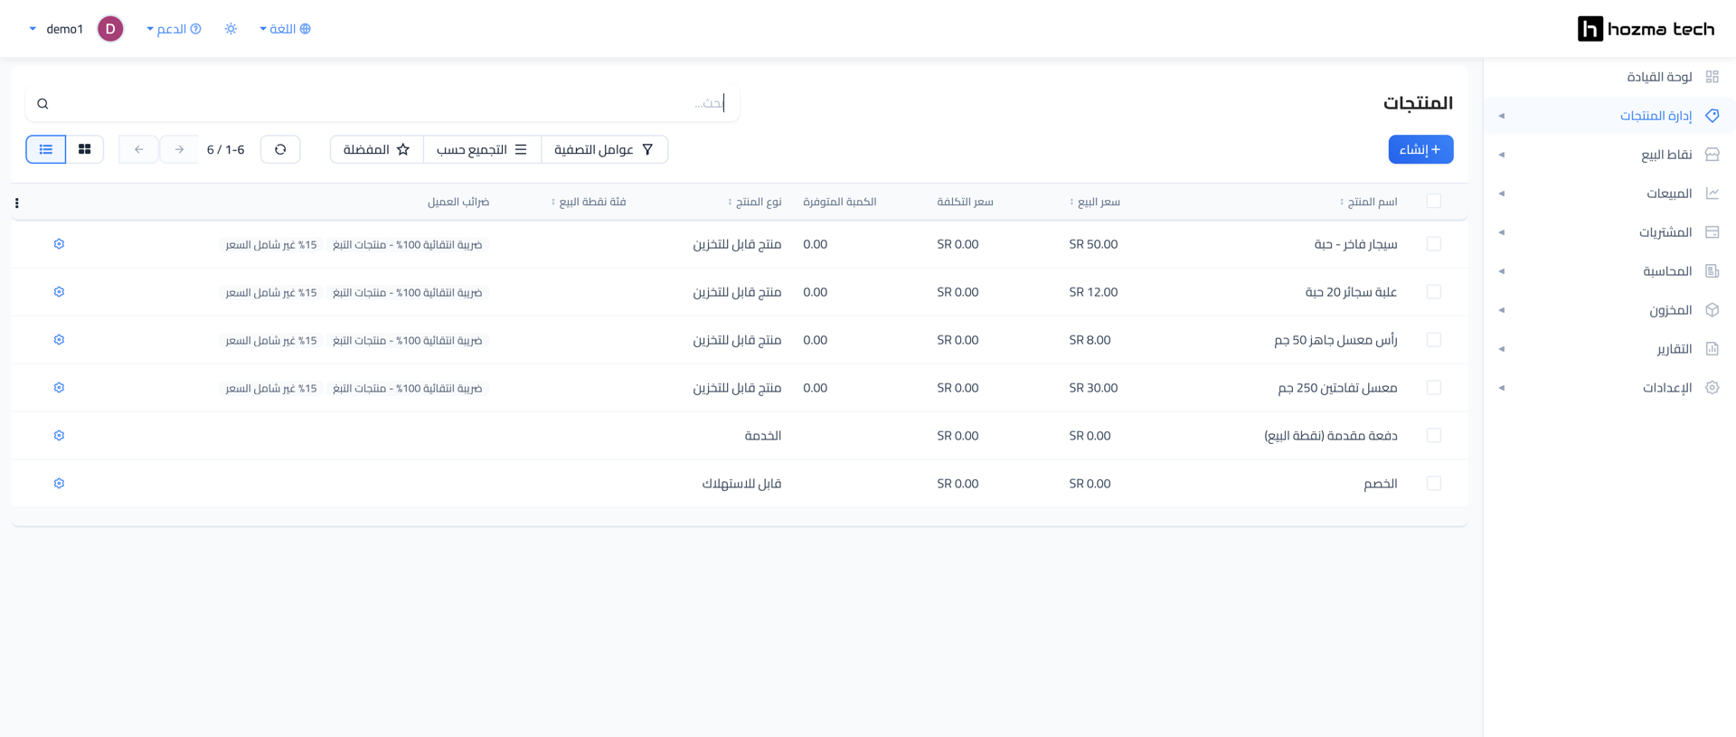Expand the المخزون submenu arrow

tap(1502, 310)
